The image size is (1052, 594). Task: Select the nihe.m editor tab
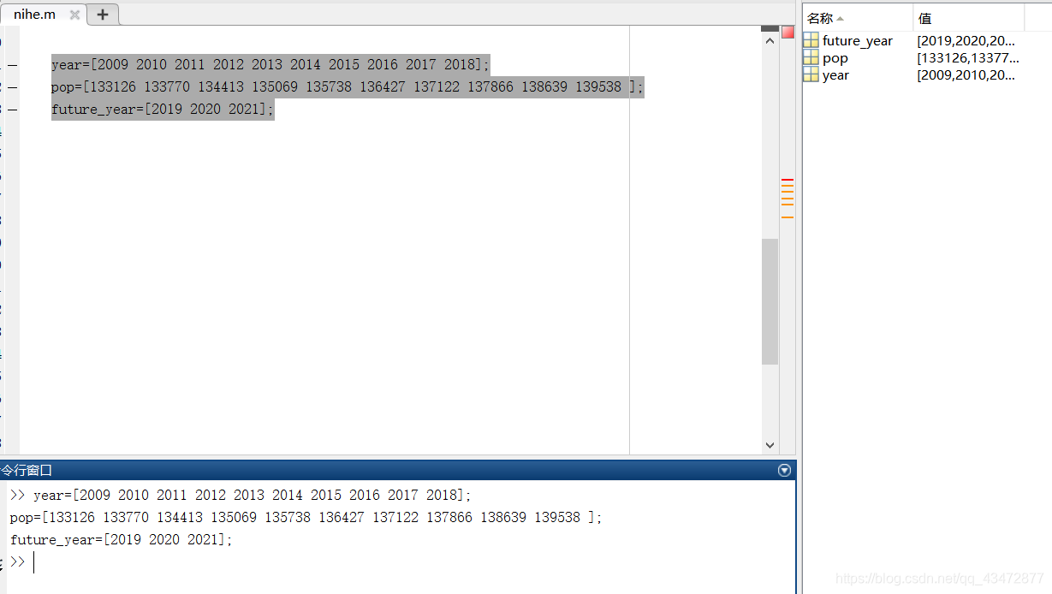[x=34, y=15]
